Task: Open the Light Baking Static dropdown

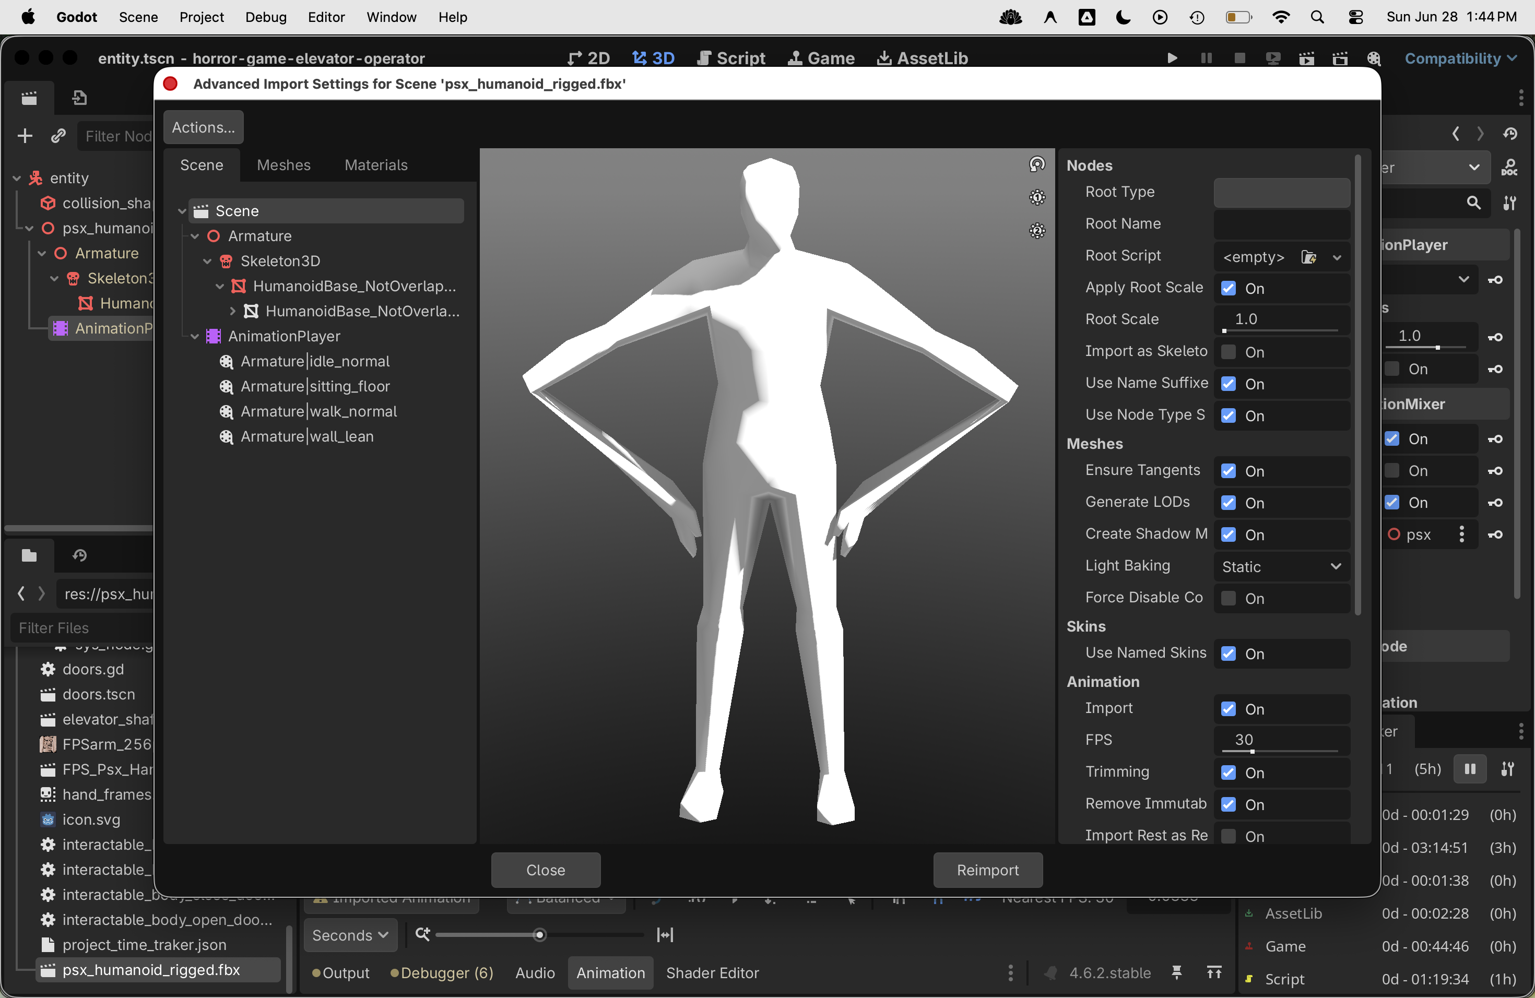Action: coord(1282,567)
